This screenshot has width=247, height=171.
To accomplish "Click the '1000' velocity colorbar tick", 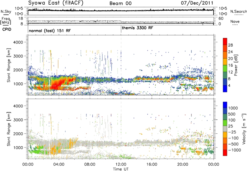I will point(233,108).
